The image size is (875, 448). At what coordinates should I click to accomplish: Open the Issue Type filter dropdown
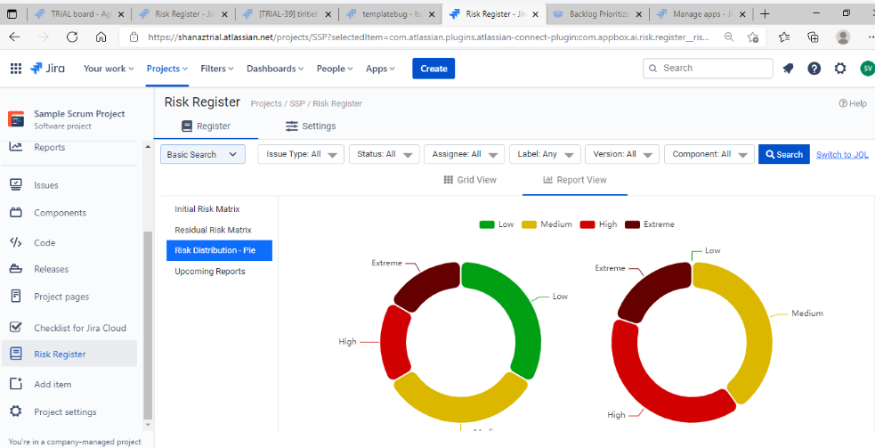[304, 155]
